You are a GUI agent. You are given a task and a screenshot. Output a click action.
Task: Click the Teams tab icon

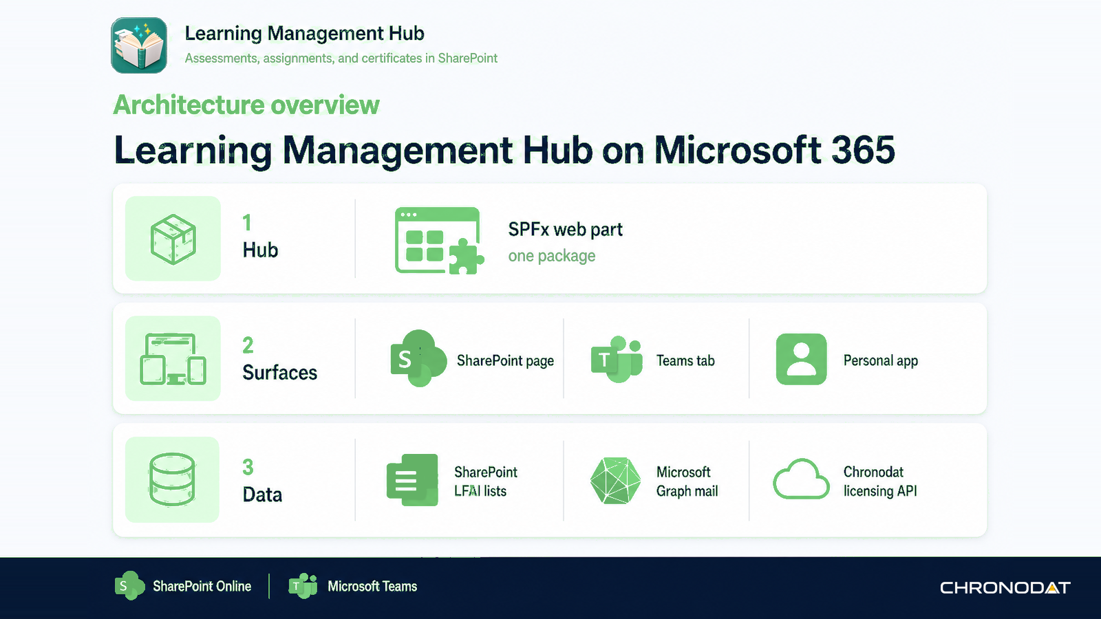[x=617, y=359]
